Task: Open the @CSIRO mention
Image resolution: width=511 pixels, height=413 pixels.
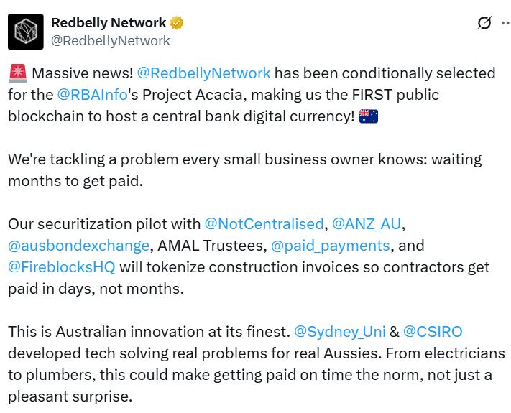Action: tap(432, 332)
